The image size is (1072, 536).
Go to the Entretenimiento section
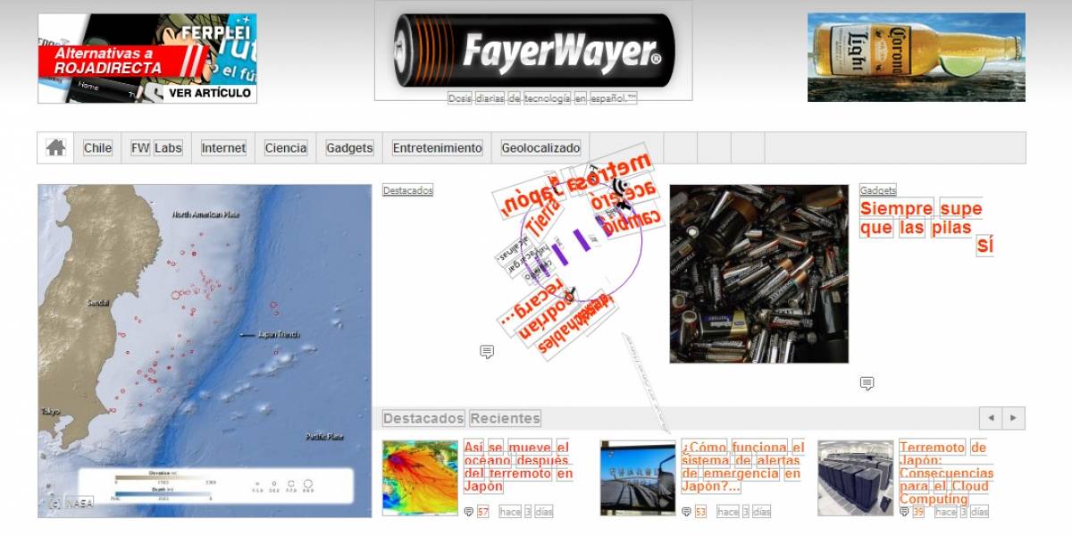pyautogui.click(x=438, y=148)
